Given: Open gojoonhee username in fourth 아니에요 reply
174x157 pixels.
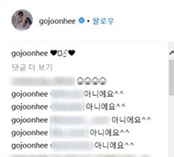Looking at the screenshot, I should [x=30, y=133].
